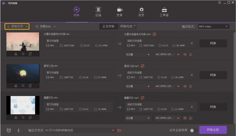
Task: Toggle 合并全部视频 switch
Action: (194, 130)
